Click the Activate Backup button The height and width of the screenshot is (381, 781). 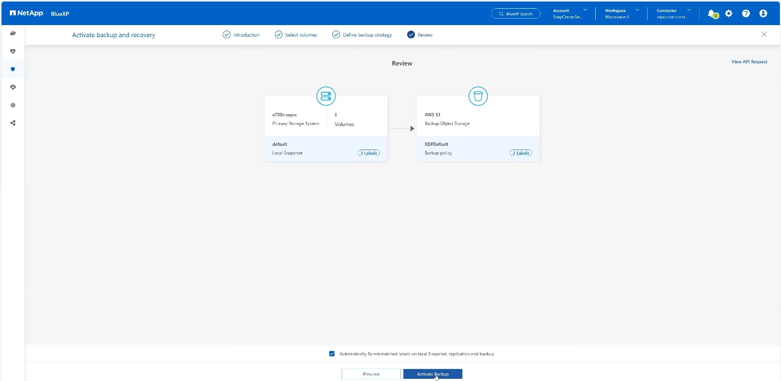[432, 374]
